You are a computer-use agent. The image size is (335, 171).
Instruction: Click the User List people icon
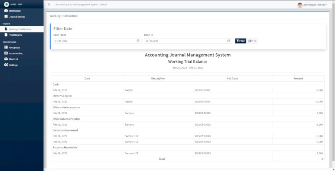(6, 59)
